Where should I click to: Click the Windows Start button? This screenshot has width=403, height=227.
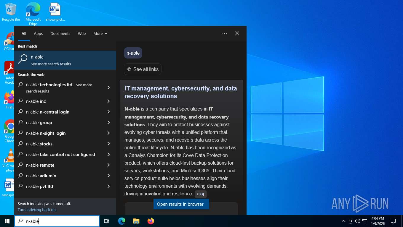7,221
